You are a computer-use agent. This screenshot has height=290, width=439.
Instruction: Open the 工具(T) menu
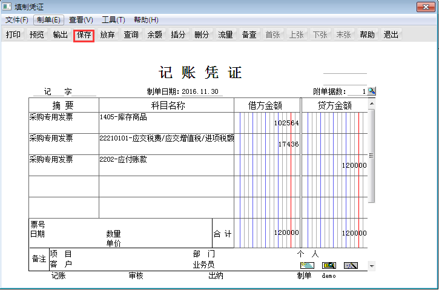(x=113, y=20)
